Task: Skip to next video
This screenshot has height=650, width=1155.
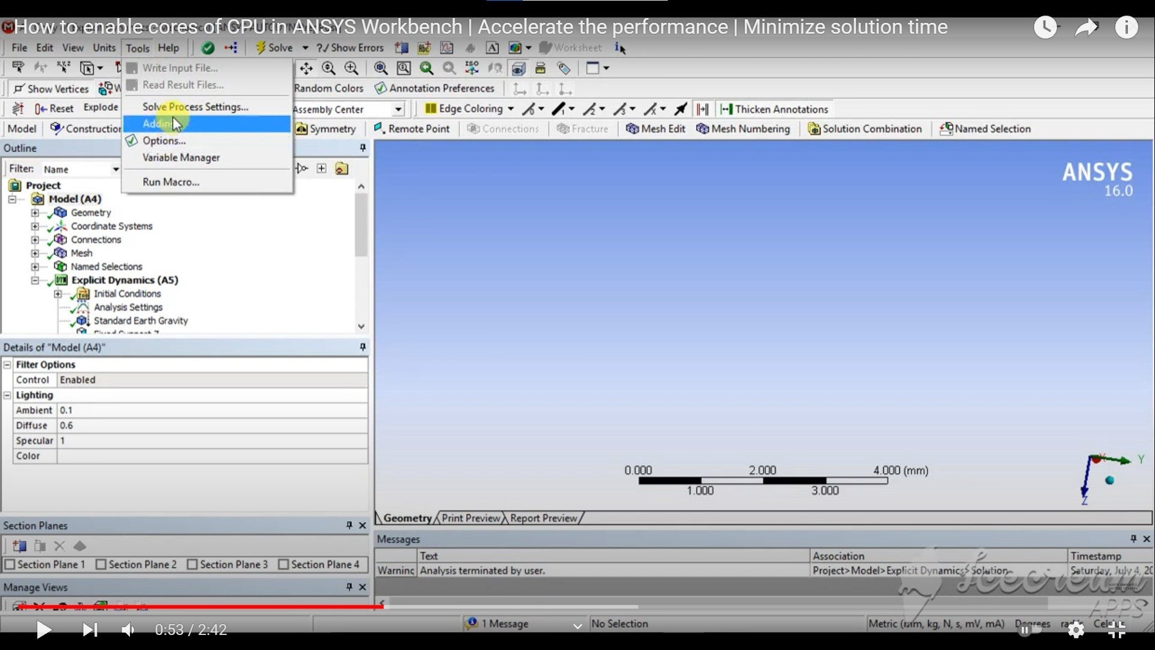Action: click(x=90, y=630)
